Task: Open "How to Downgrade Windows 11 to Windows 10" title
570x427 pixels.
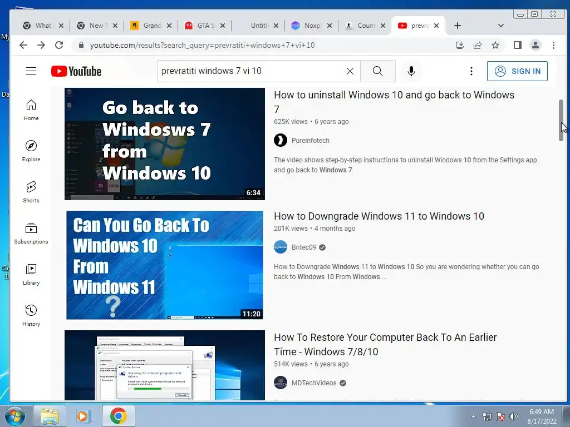Action: click(x=379, y=216)
